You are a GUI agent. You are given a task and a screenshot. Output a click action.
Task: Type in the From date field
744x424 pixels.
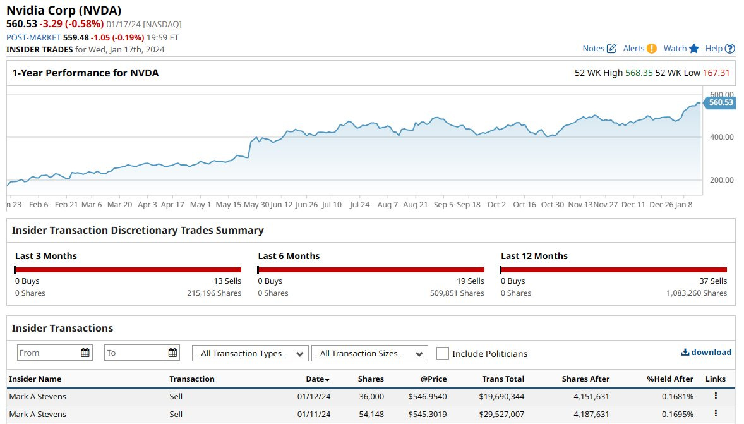pyautogui.click(x=47, y=353)
